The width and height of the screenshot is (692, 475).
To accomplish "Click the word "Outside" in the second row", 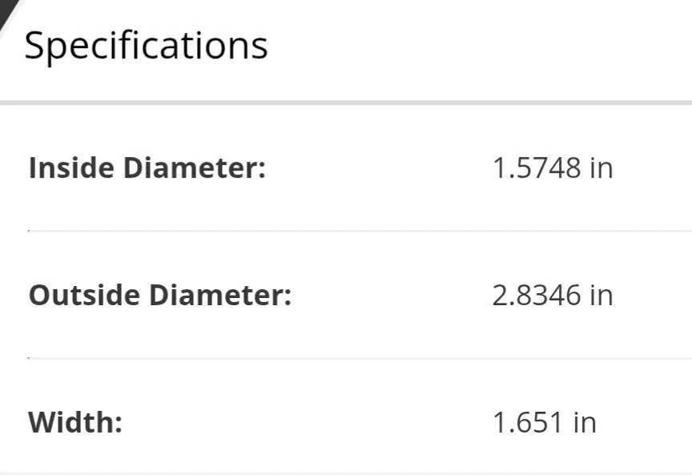I will pyautogui.click(x=83, y=296).
